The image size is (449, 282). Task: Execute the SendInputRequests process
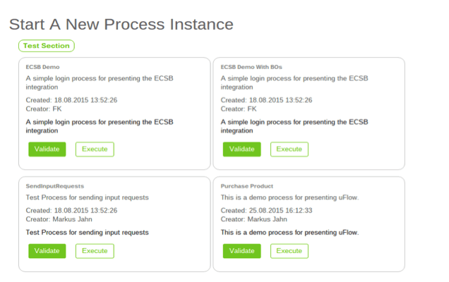95,251
